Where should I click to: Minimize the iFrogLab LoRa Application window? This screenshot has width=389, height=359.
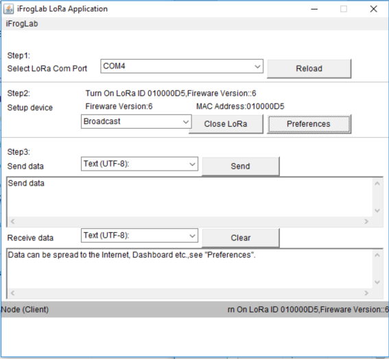314,9
